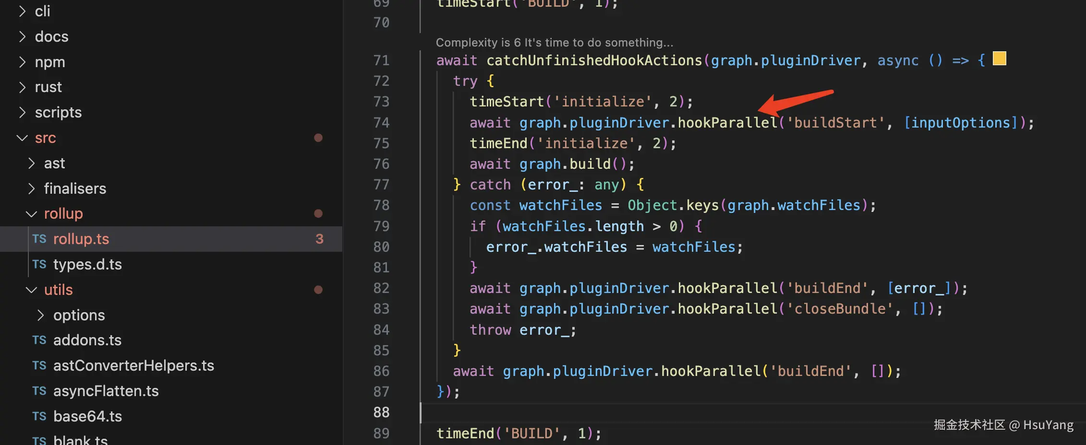
Task: Click the modified dot on the src folder
Action: pos(318,138)
